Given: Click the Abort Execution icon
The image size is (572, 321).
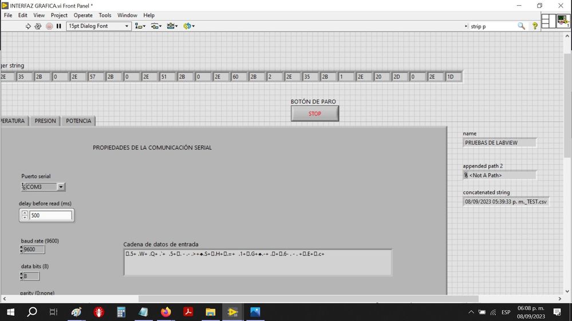Looking at the screenshot, I should pyautogui.click(x=49, y=26).
